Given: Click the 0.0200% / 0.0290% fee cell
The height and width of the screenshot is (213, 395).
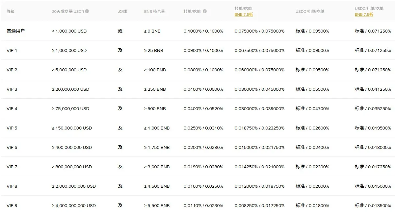Looking at the screenshot, I should 203,147.
